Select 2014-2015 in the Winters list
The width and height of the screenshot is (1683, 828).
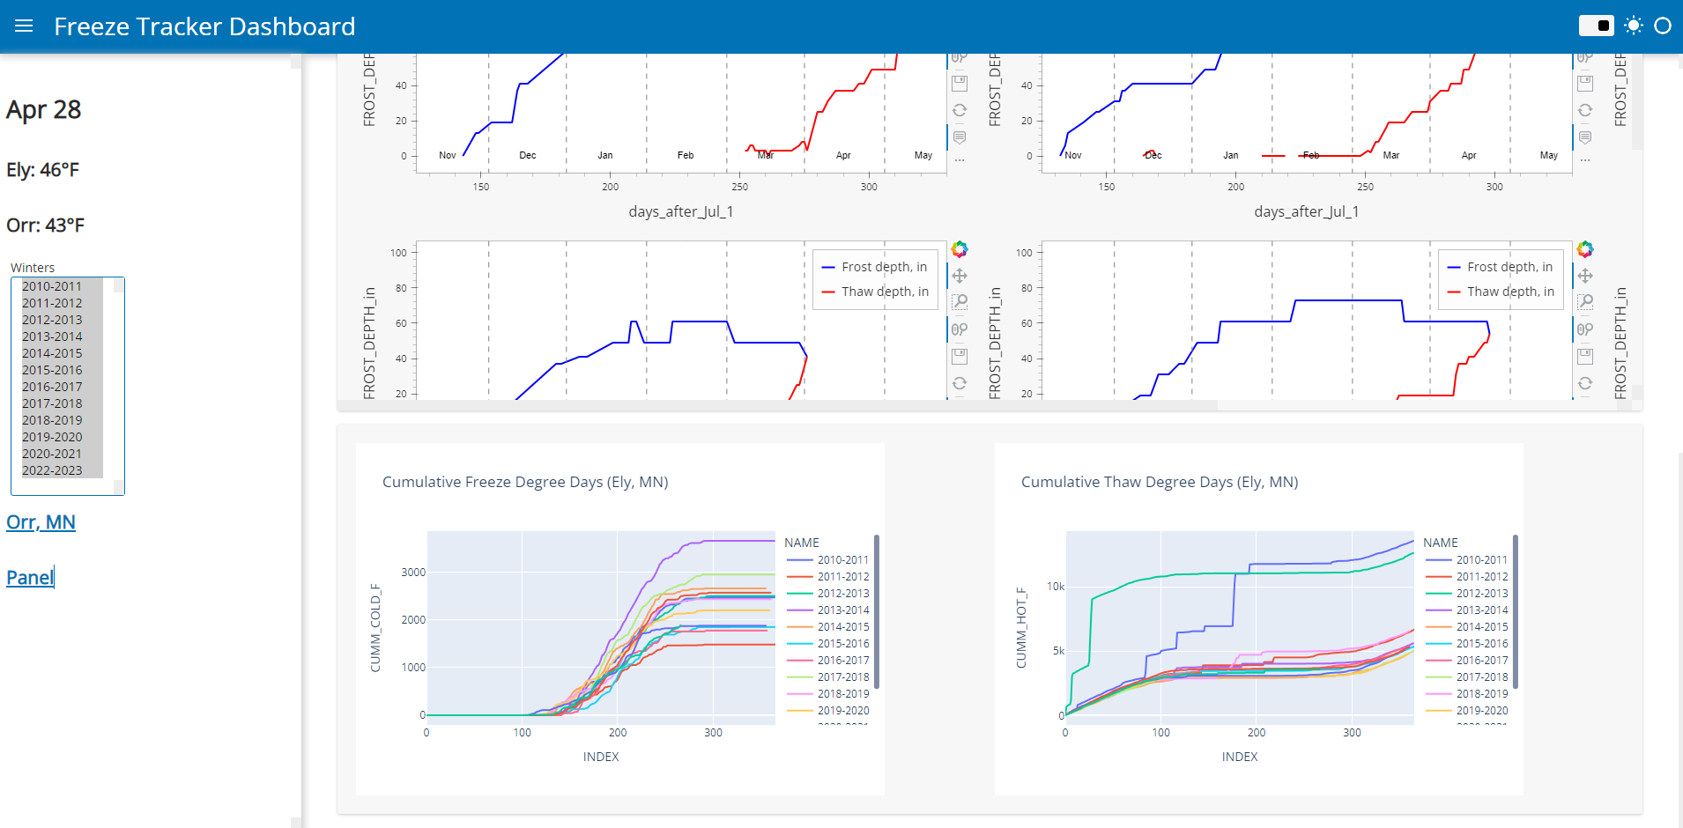click(62, 353)
